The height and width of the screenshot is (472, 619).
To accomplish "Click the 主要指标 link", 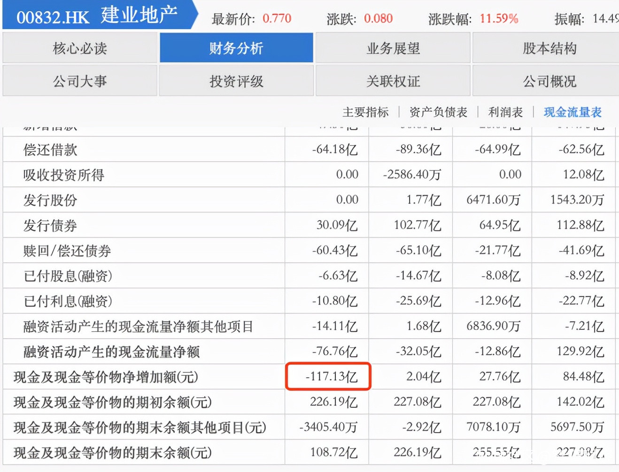I will tap(365, 112).
